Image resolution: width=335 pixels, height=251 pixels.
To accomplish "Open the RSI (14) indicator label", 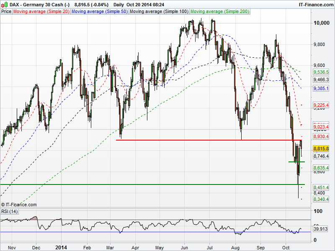I will click(9, 211).
